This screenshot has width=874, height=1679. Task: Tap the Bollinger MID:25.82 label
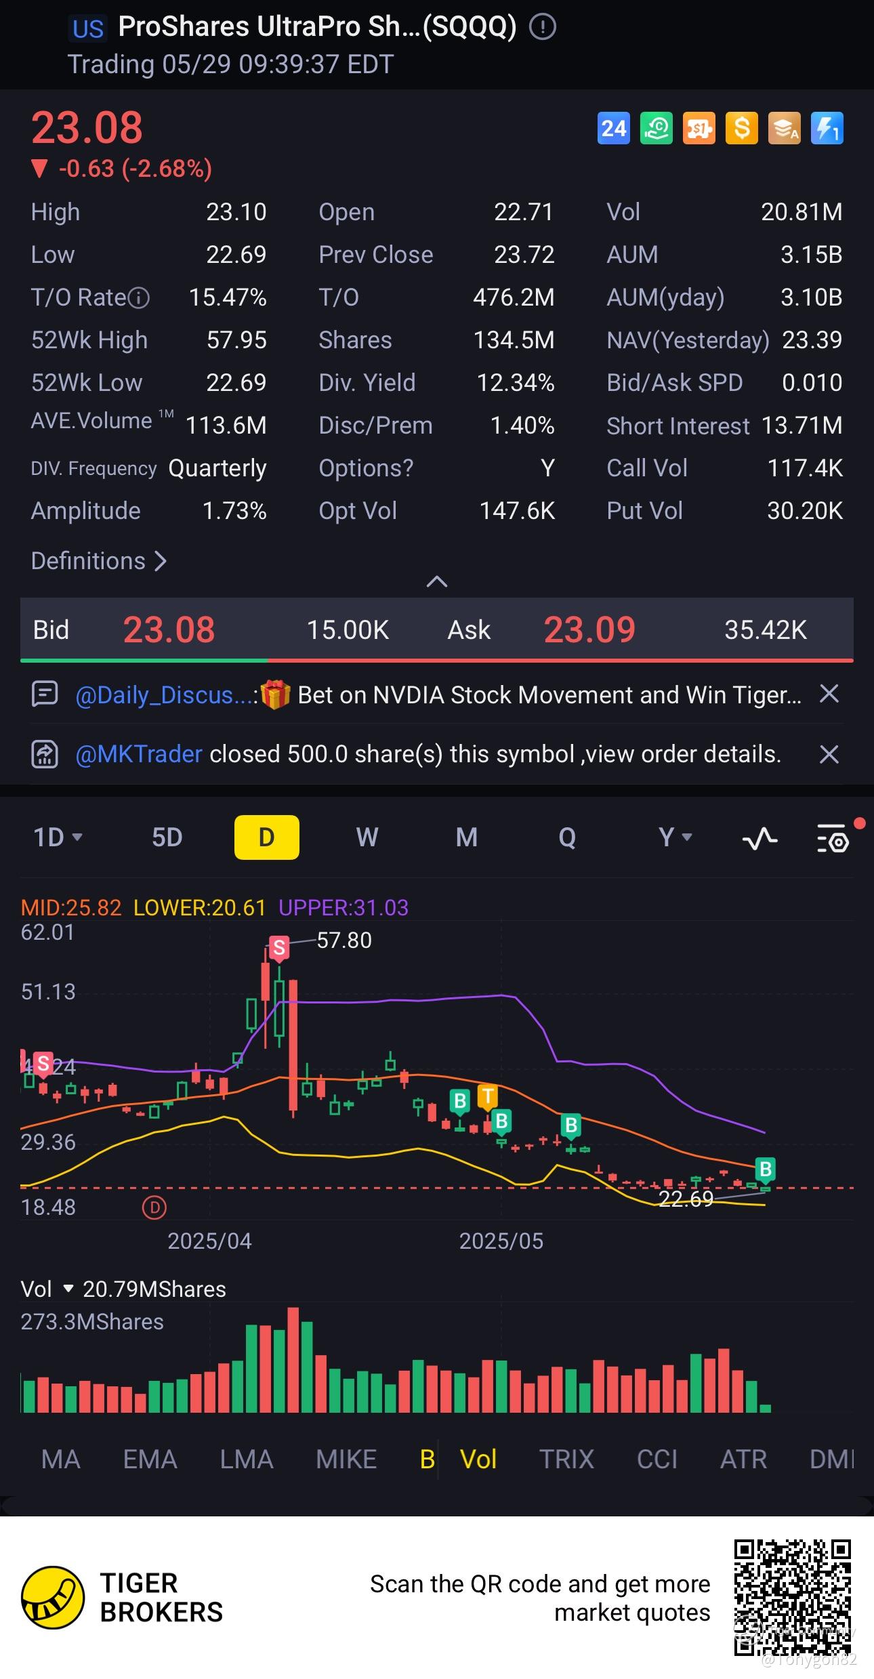click(x=71, y=907)
